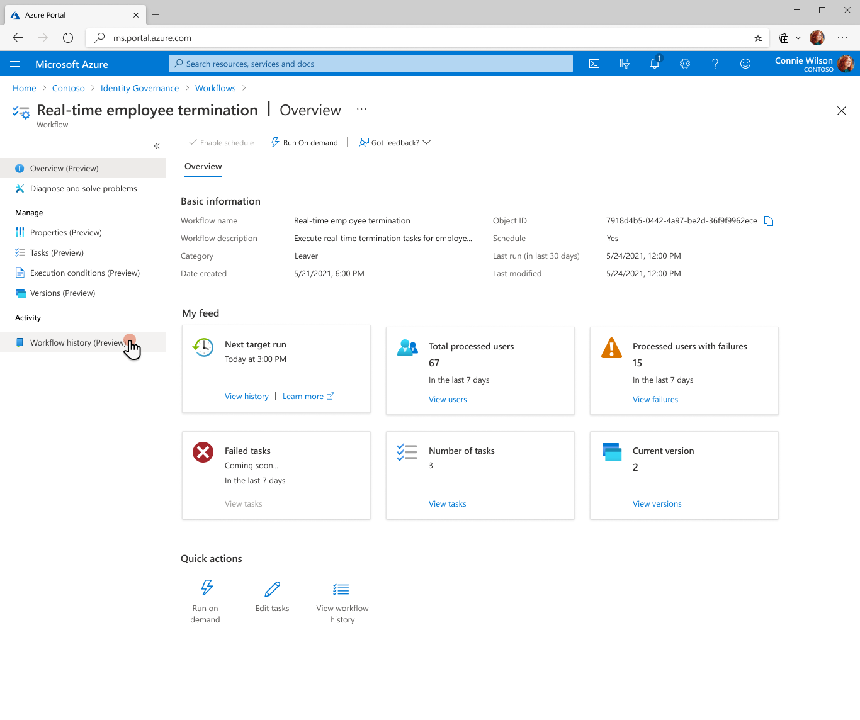The image size is (860, 720).
Task: Click the Processed users with failures warning icon
Action: click(x=611, y=347)
